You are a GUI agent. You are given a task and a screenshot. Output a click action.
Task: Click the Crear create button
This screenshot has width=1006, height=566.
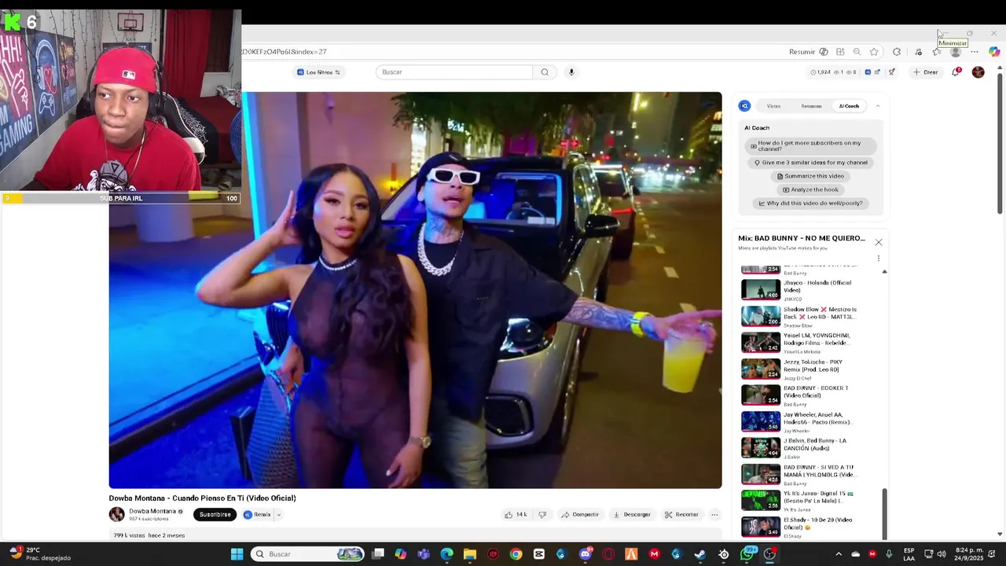[x=925, y=72]
